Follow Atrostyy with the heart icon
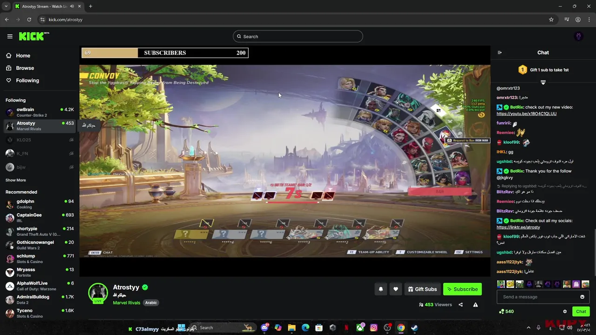Screen dimensions: 596x335 point(395,289)
